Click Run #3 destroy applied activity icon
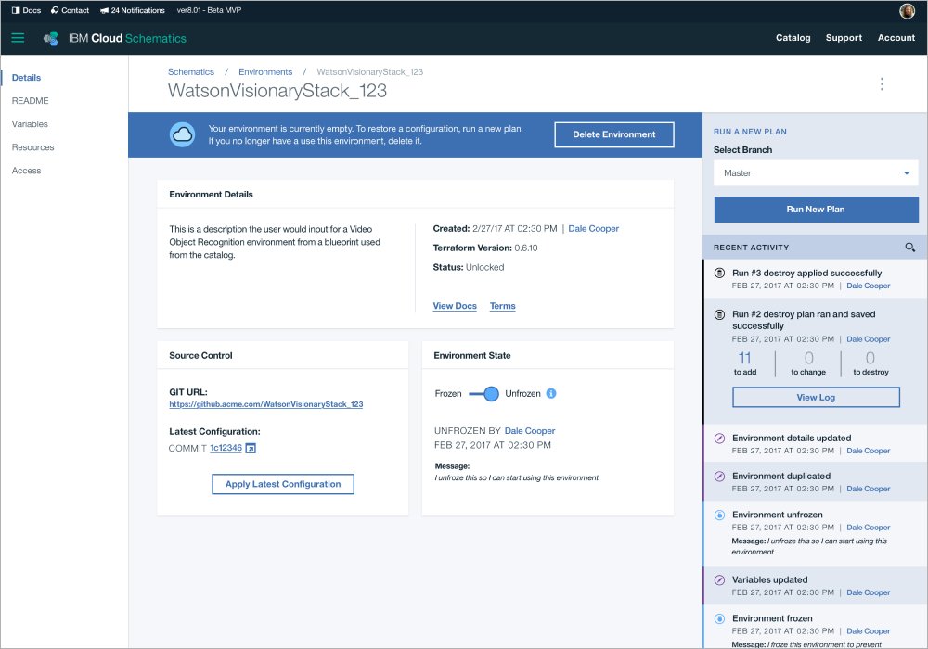 720,274
